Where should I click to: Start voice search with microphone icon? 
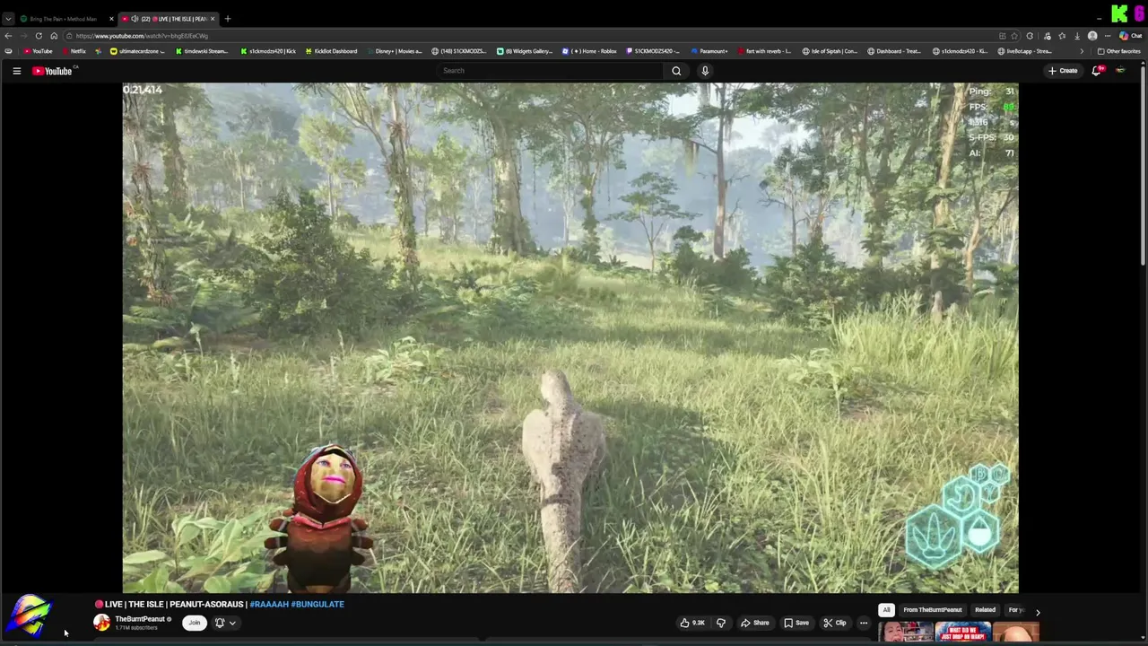pyautogui.click(x=705, y=71)
